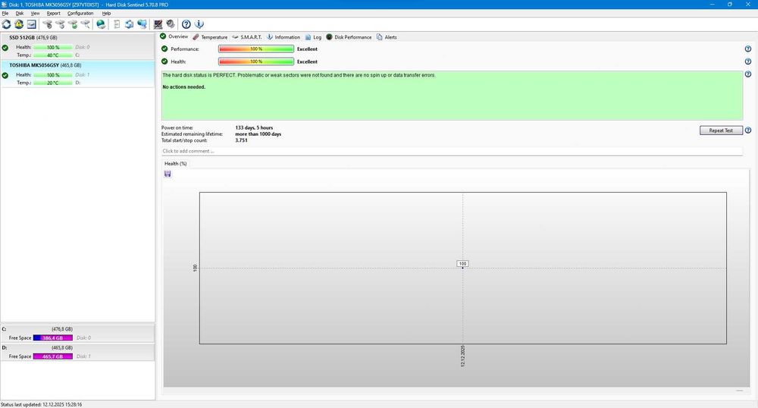Click 'more than 1000 days' lifetime value
Screen dimensions: 758x408
258,134
